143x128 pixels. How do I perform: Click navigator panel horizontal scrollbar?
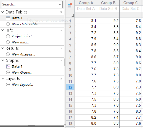click(x=32, y=126)
